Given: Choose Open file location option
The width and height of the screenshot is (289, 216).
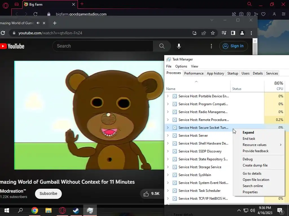Looking at the screenshot, I should pos(259,180).
